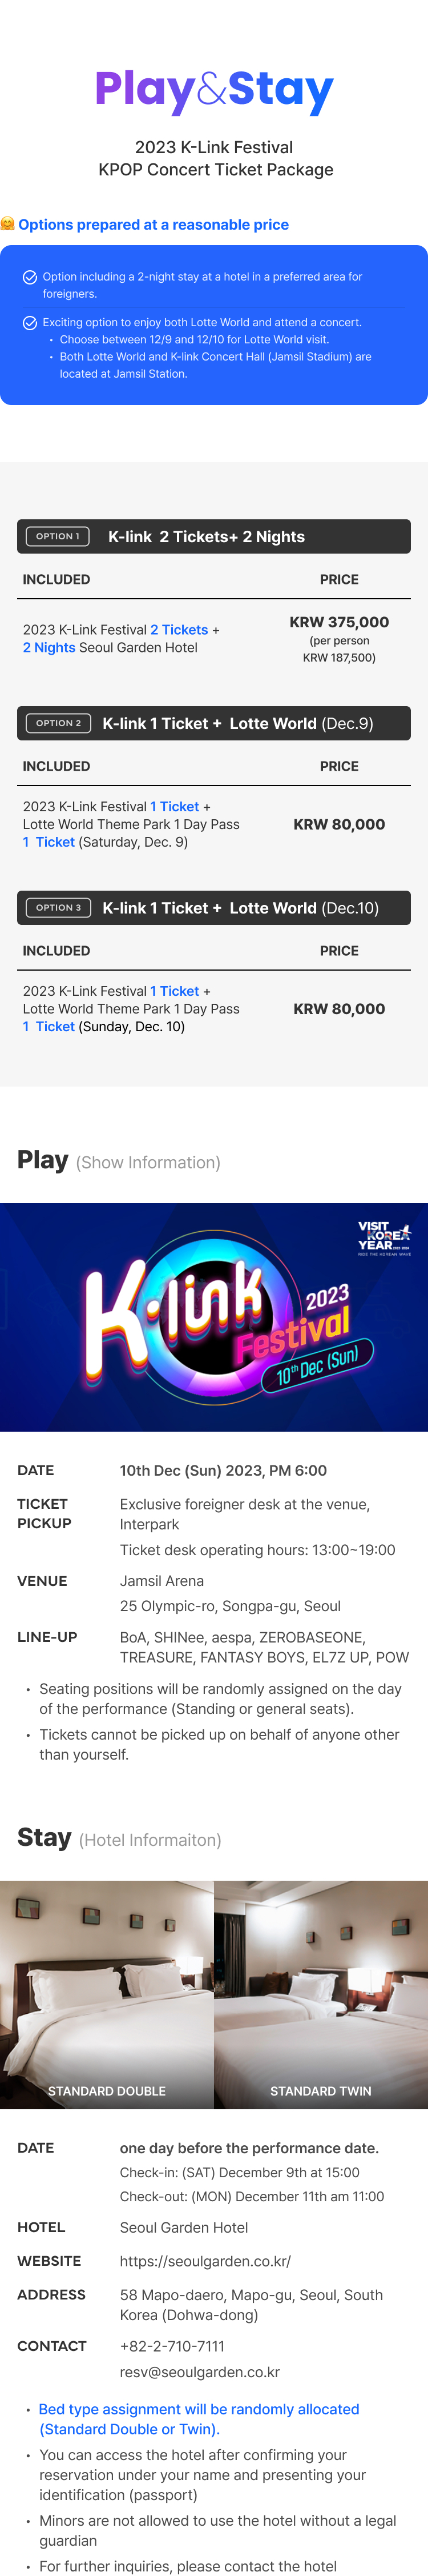Click the resv@seoulgarden.co.kr email address
Image resolution: width=428 pixels, height=2576 pixels.
point(200,2372)
